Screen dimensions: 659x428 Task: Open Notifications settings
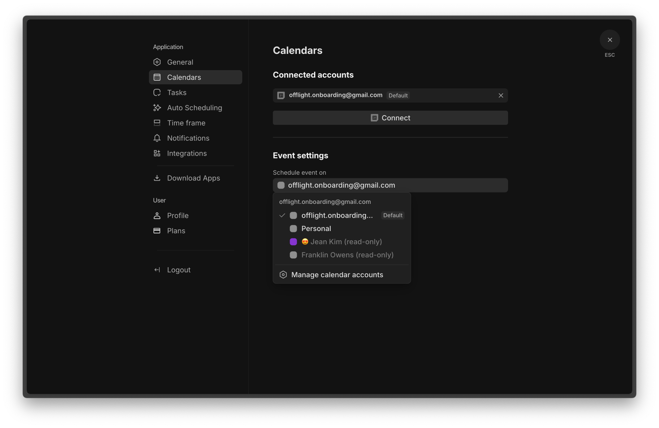coord(196,138)
